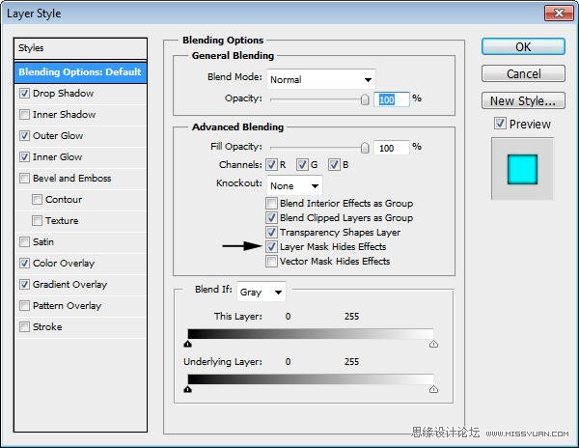Enable the Bevel and Emboss checkbox
This screenshot has width=579, height=448.
pos(24,178)
